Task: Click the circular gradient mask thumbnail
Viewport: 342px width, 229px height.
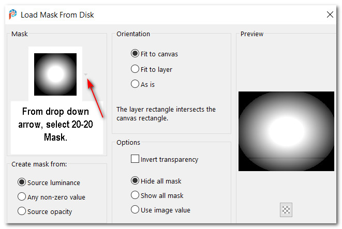Action: 55,74
